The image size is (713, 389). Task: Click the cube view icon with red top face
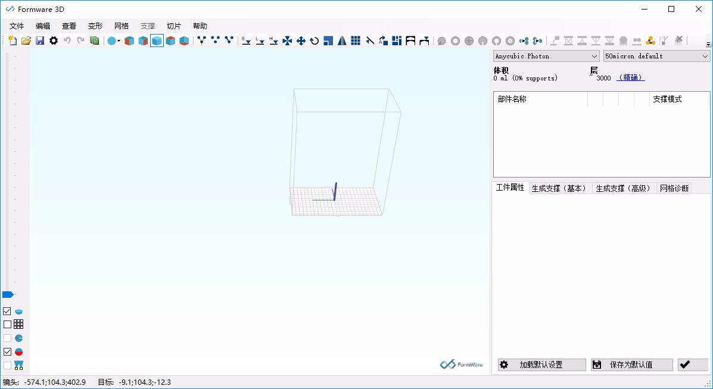[x=170, y=41]
